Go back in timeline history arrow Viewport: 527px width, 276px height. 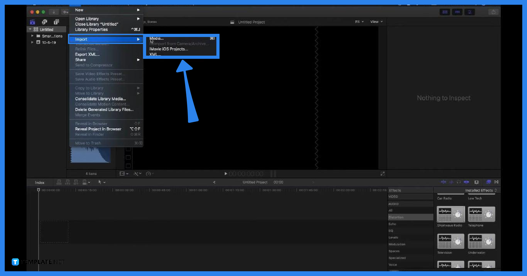(x=214, y=182)
